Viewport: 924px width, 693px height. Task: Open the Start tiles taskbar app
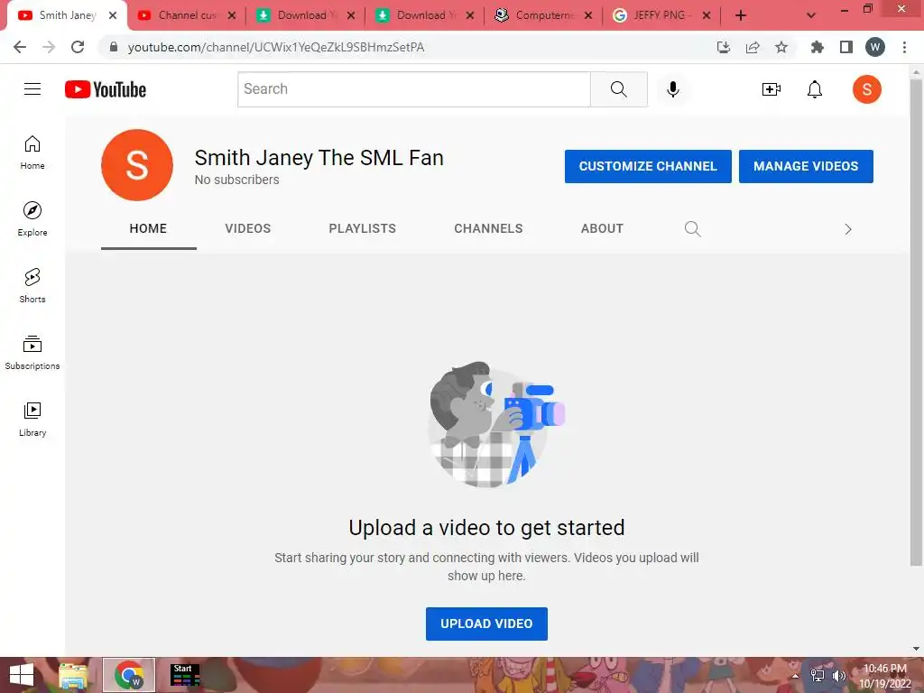pyautogui.click(x=185, y=675)
